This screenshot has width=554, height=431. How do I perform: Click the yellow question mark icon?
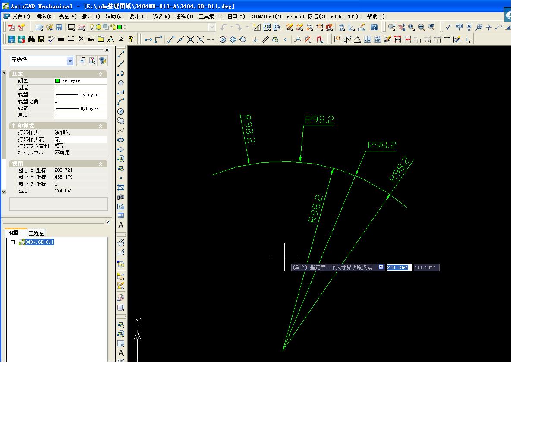pyautogui.click(x=130, y=39)
